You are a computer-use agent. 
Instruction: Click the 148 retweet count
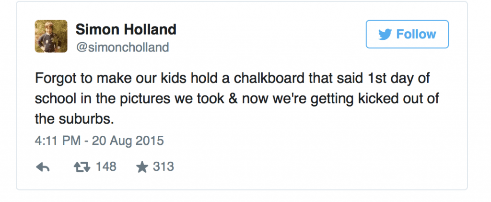[x=106, y=166]
